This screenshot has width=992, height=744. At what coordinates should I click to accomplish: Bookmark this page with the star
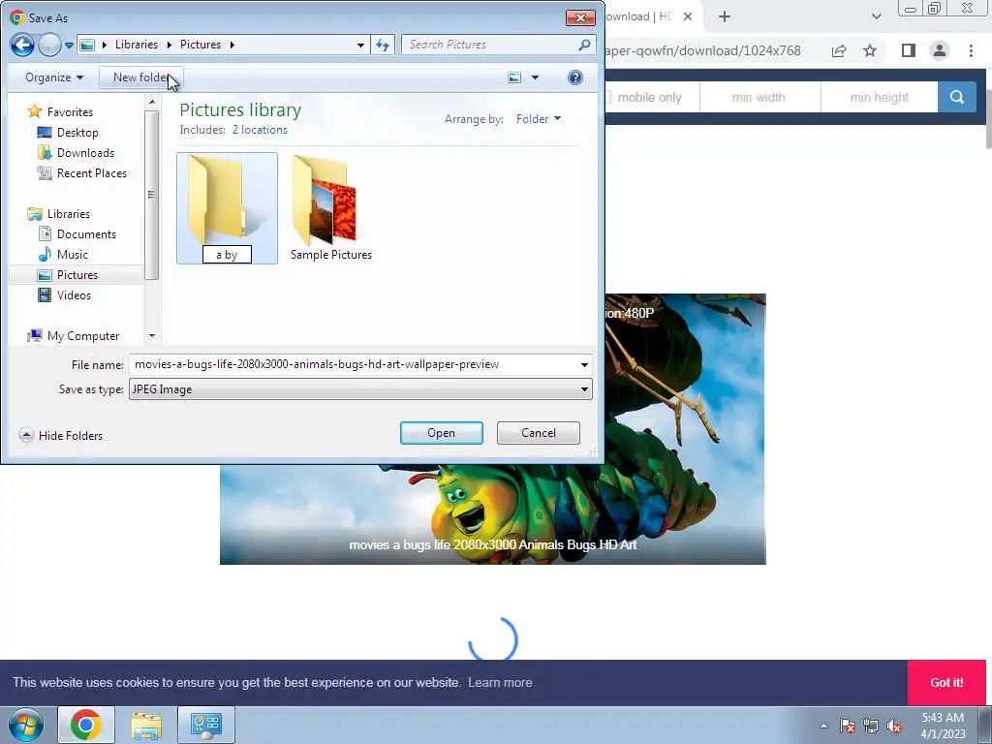pyautogui.click(x=870, y=50)
